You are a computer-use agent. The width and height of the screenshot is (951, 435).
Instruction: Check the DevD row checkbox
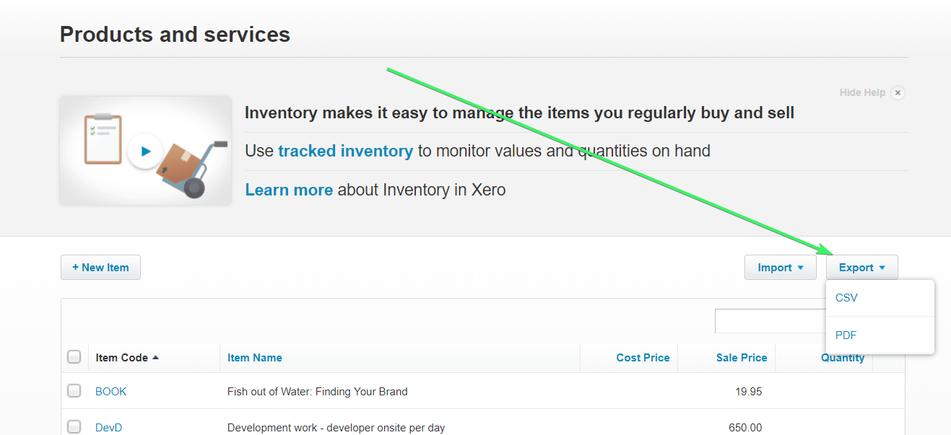pyautogui.click(x=74, y=426)
